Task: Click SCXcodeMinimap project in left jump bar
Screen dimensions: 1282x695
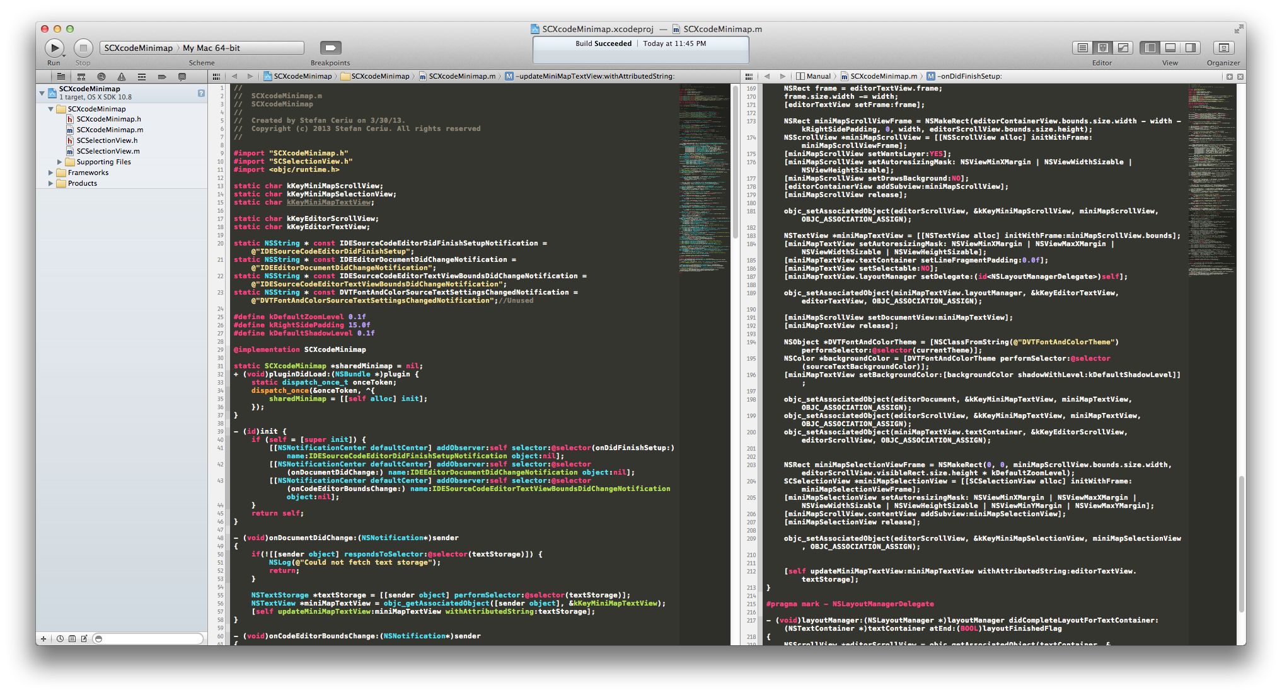Action: [x=297, y=77]
